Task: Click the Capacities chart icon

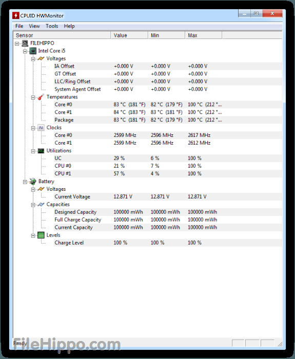Action: pos(41,205)
